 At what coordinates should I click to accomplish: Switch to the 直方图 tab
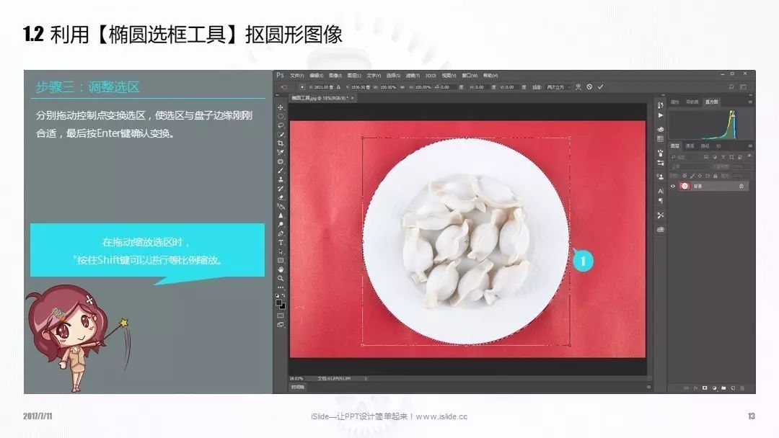click(711, 102)
